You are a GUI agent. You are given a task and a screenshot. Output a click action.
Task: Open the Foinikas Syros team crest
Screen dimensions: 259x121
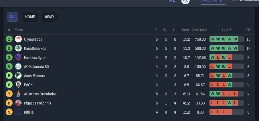[x=18, y=58]
